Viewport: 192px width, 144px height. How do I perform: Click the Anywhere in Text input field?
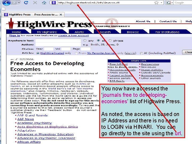[x=58, y=41]
